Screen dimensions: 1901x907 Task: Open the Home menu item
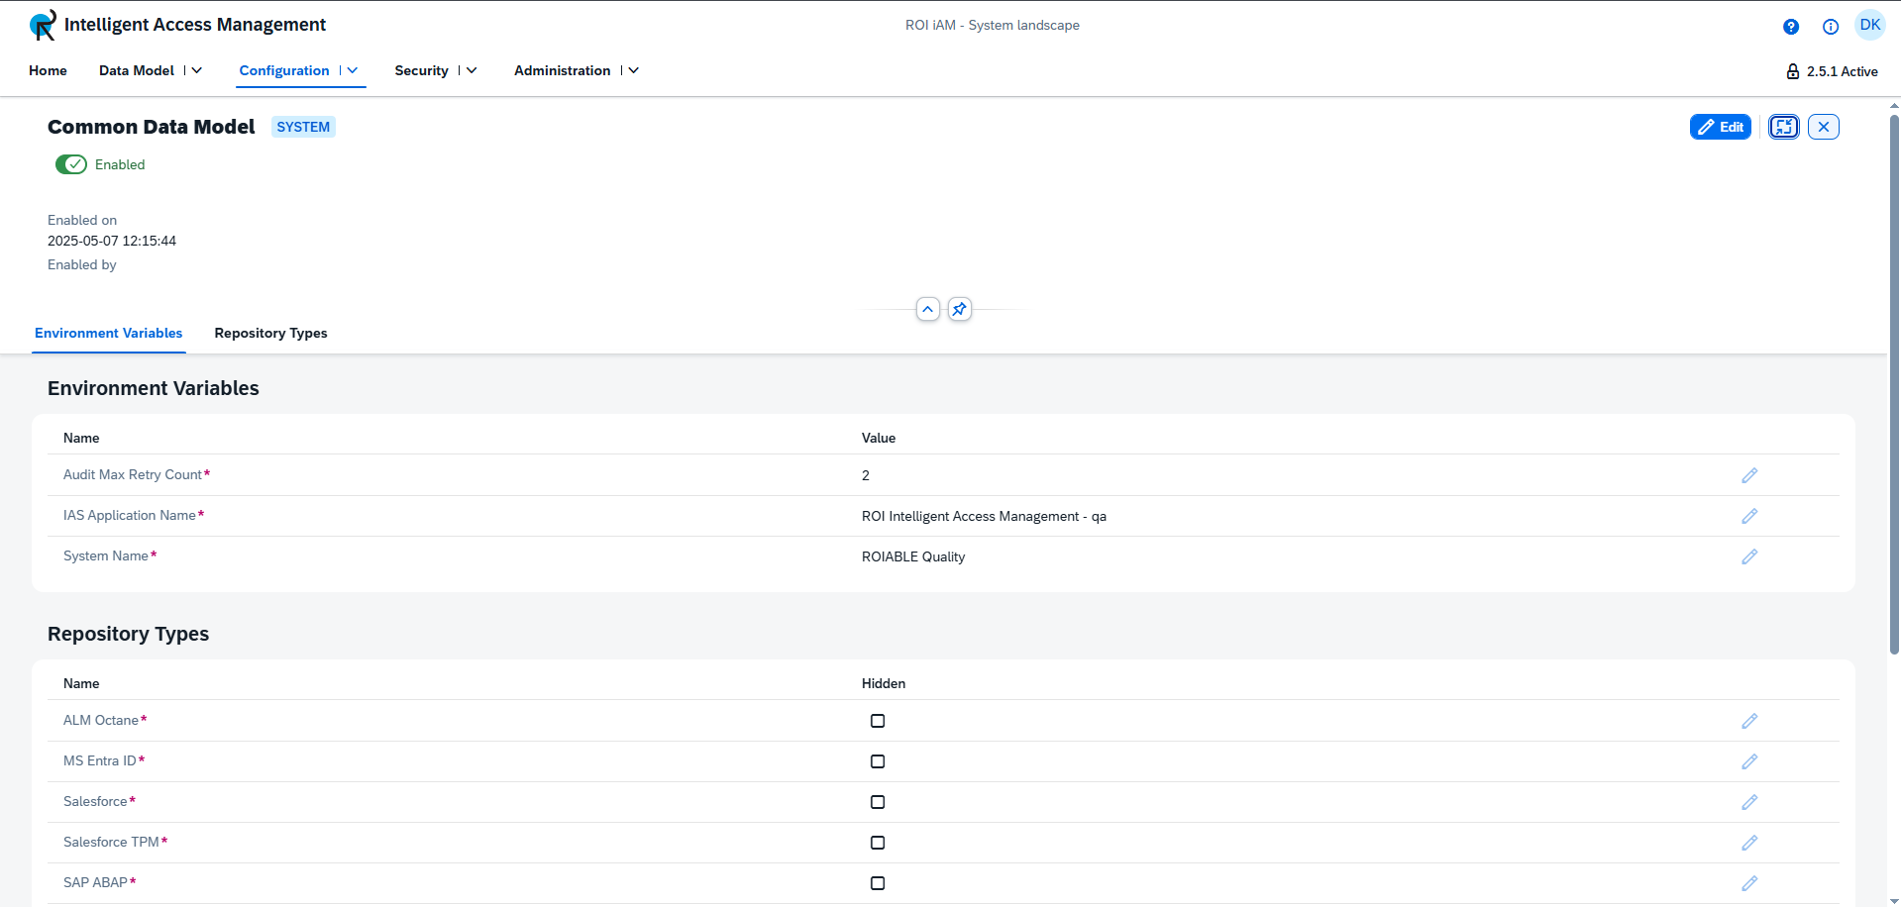pos(48,70)
